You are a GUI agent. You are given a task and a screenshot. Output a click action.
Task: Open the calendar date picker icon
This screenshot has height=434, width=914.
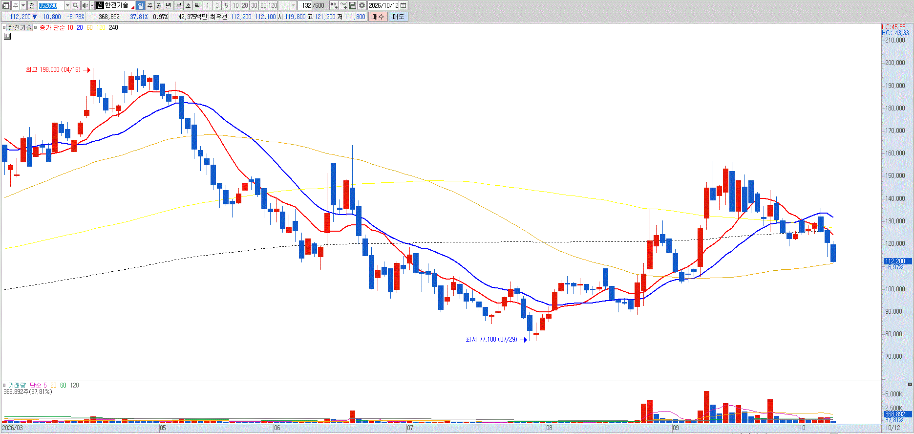pos(404,5)
